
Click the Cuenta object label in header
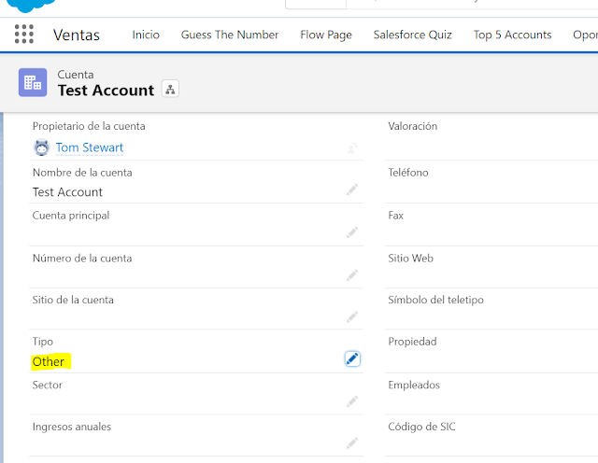tap(76, 75)
